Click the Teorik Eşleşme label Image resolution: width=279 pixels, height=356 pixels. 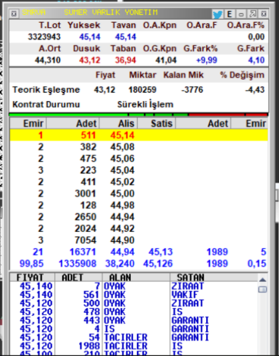(x=46, y=90)
